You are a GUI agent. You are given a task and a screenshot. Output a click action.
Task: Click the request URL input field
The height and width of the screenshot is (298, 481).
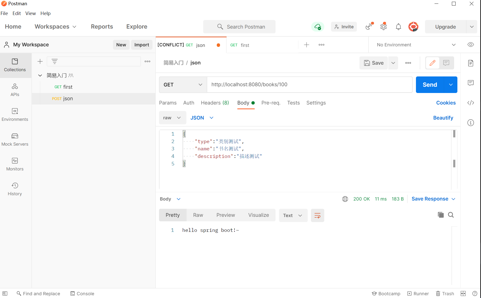click(309, 85)
